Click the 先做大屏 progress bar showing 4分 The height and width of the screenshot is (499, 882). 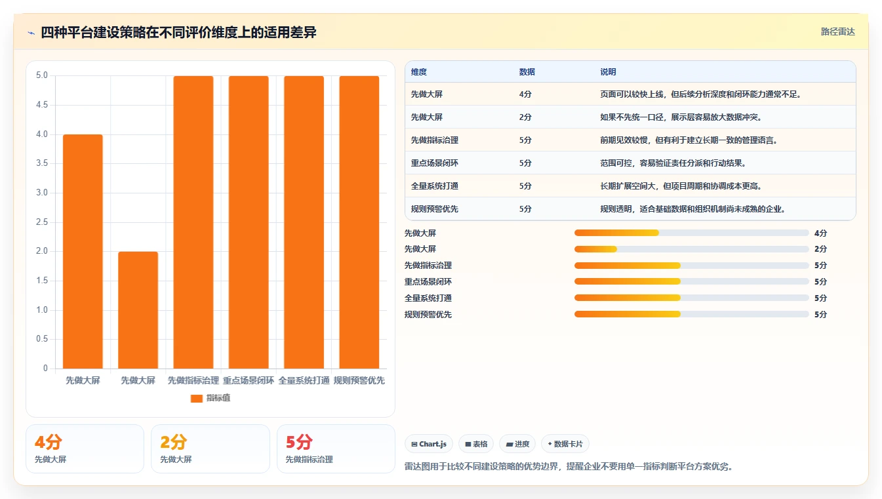[x=691, y=233]
